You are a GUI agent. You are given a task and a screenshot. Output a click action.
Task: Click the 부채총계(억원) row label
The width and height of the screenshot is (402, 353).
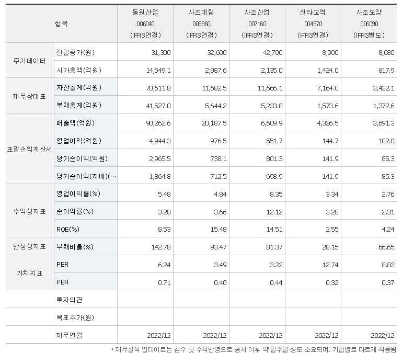79,106
